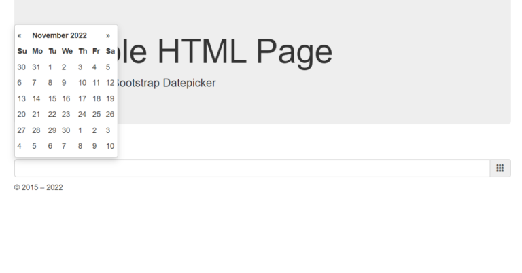Choose date 20 in the datepicker
Viewport: 522px width, 273px height.
pos(22,114)
